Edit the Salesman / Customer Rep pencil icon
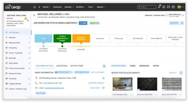This screenshot has width=189, height=103. pos(183,15)
